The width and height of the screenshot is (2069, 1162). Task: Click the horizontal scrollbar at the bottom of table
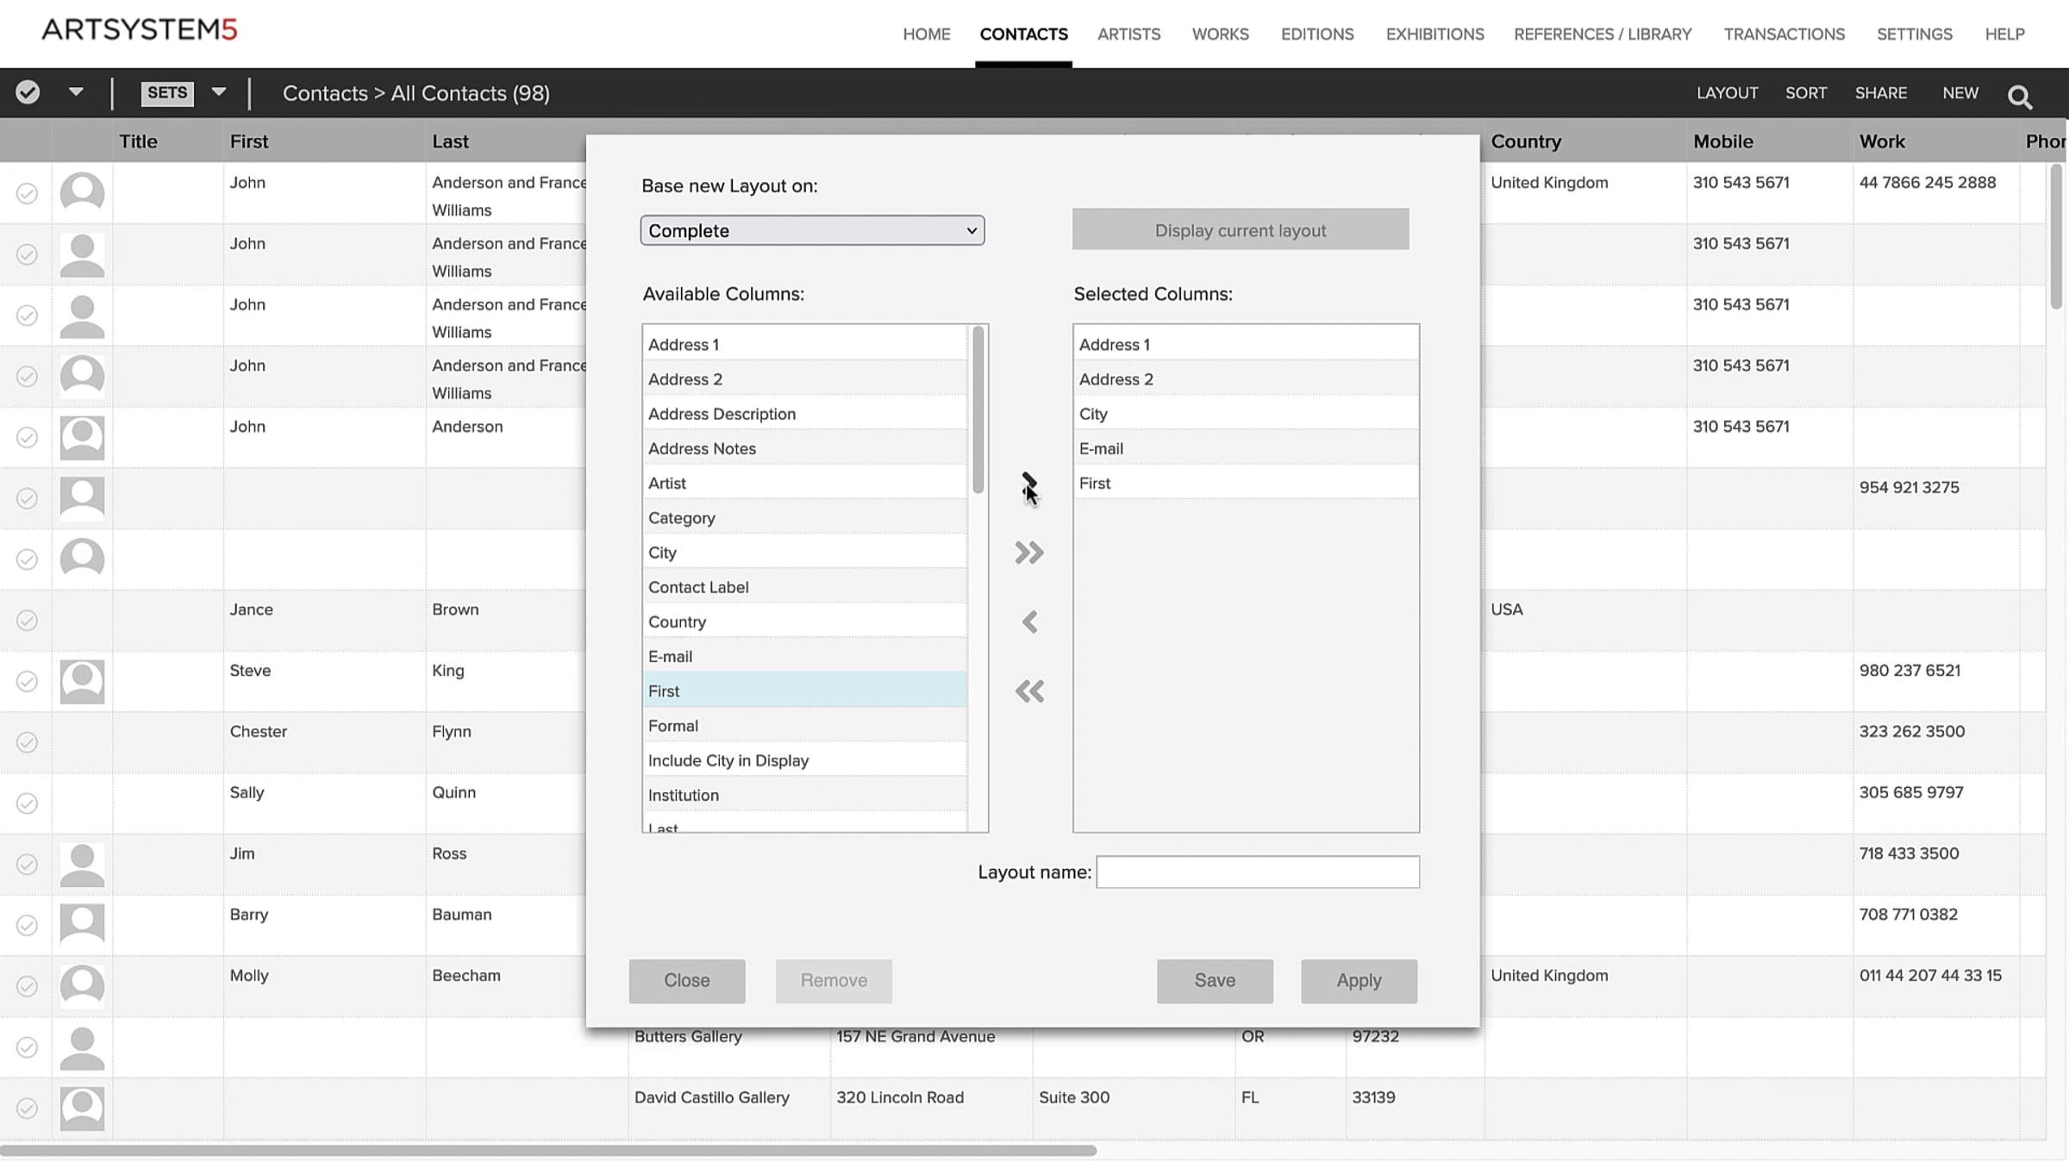coord(548,1151)
